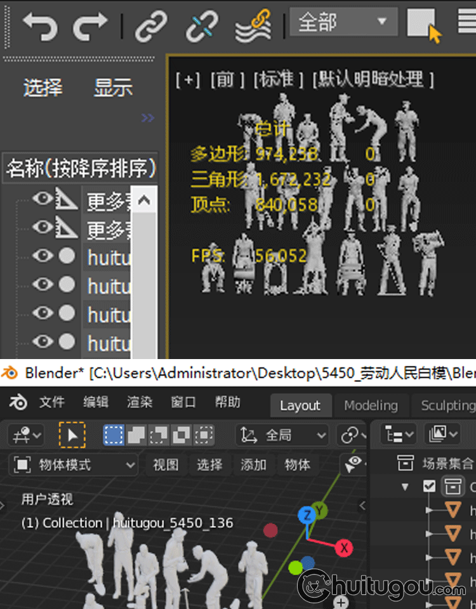Click the [默认明暗处理] viewport shading label
The height and width of the screenshot is (609, 476).
tap(373, 79)
